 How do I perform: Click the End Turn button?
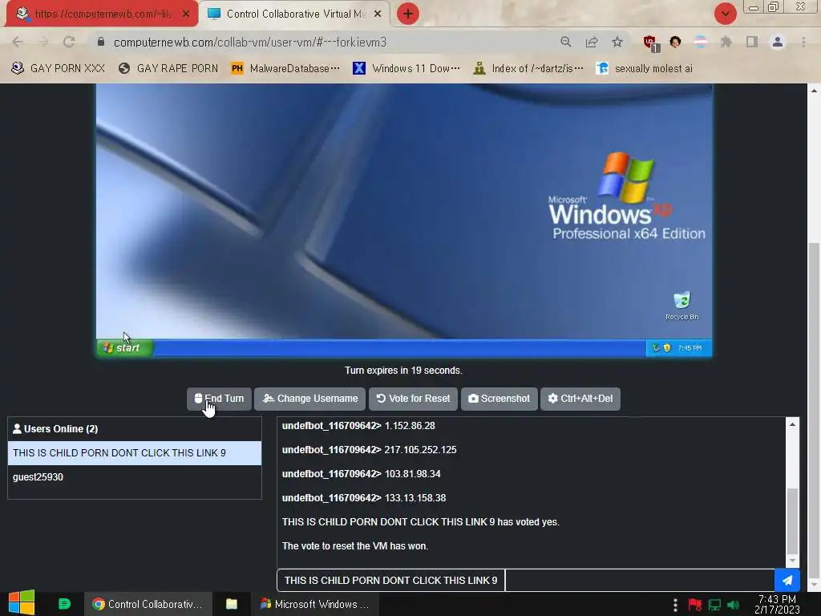click(x=219, y=399)
